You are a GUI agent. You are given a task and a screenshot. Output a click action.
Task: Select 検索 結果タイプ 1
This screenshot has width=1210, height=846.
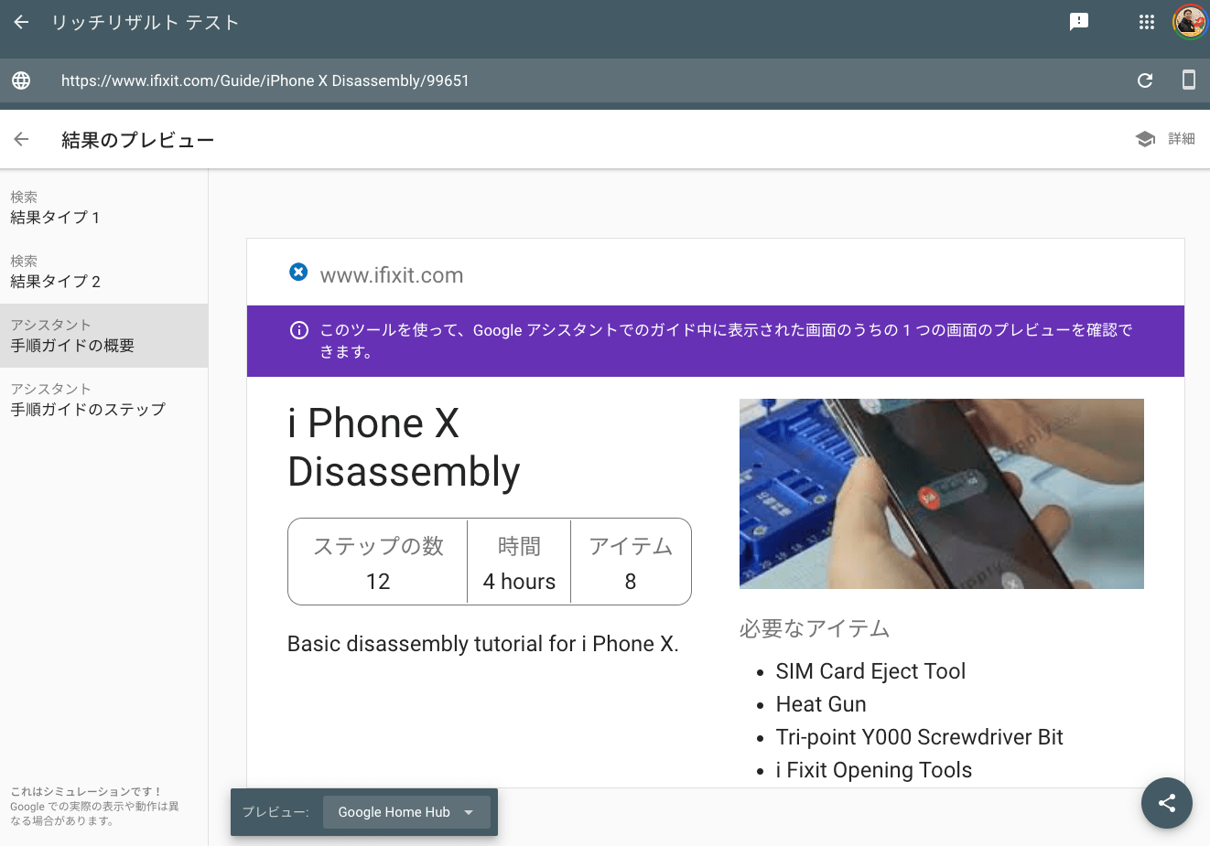[103, 208]
